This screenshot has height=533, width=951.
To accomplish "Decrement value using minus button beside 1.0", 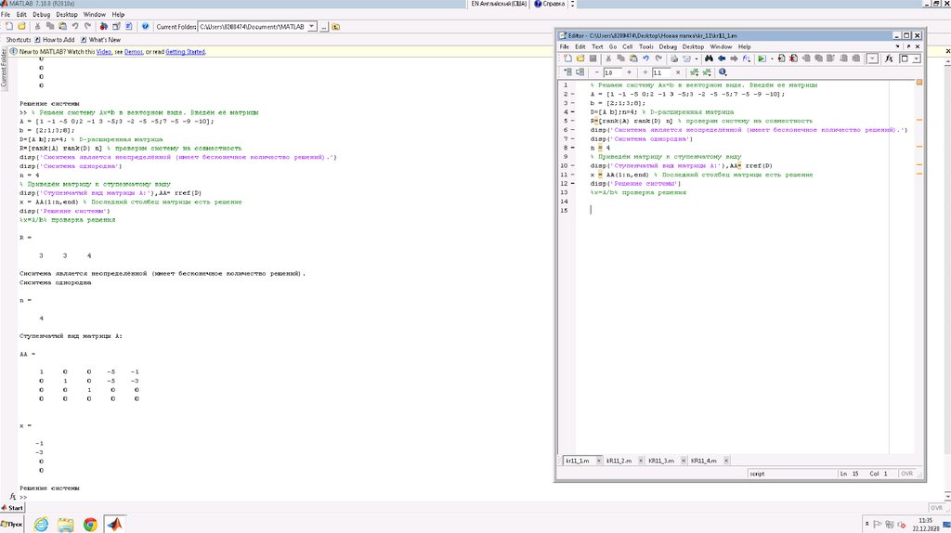I will click(595, 71).
